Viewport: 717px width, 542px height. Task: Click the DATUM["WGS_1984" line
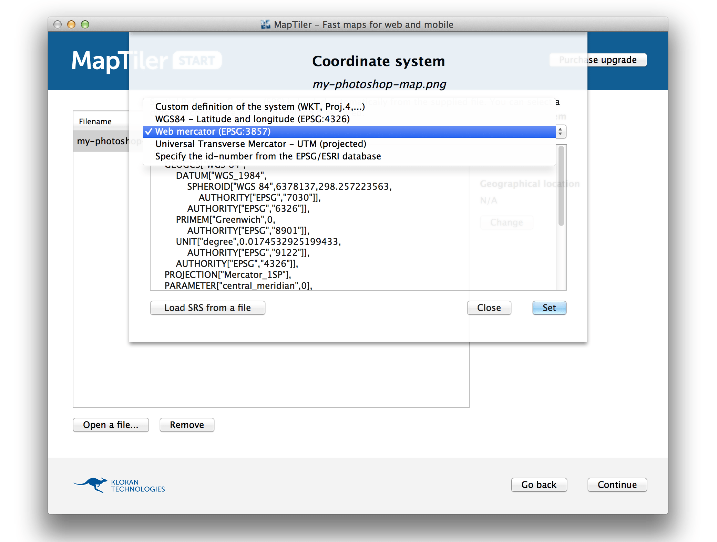[x=221, y=176]
